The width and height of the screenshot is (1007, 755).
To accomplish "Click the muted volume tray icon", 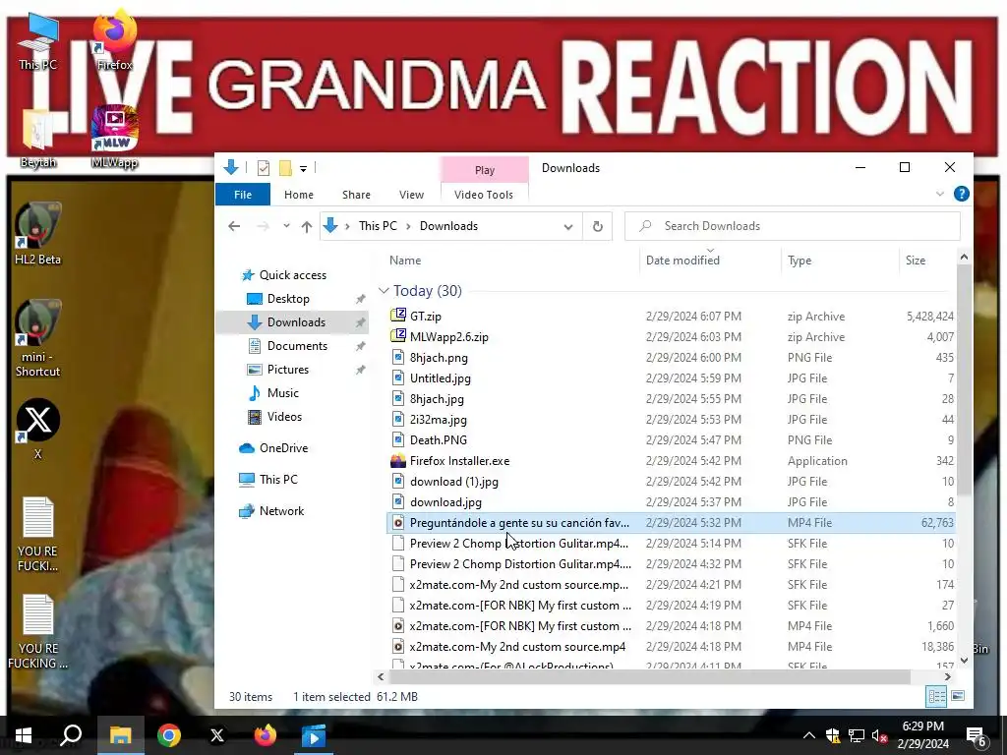I will pos(879,735).
